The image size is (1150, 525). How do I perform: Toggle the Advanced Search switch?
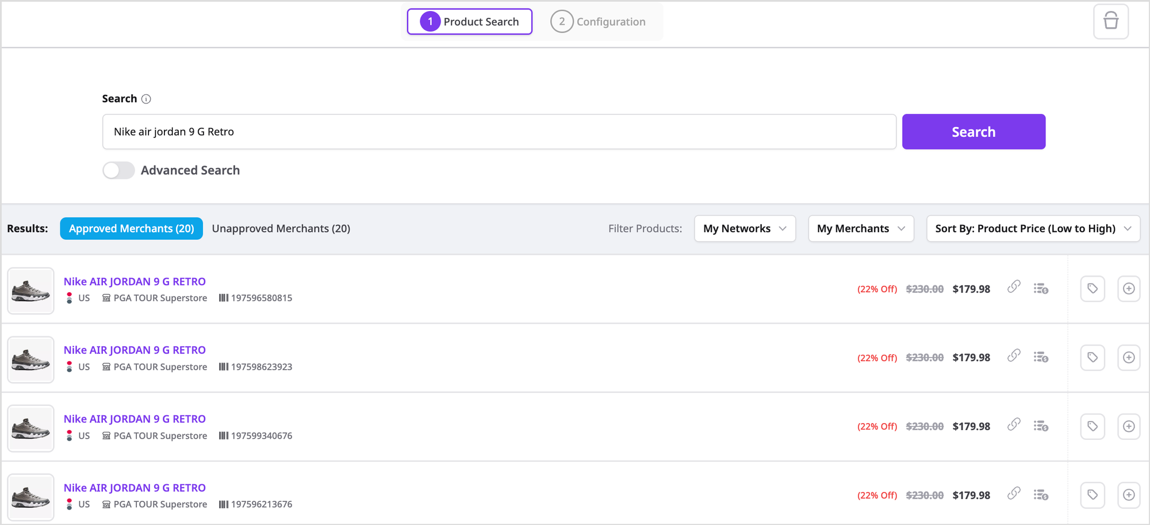coord(118,170)
